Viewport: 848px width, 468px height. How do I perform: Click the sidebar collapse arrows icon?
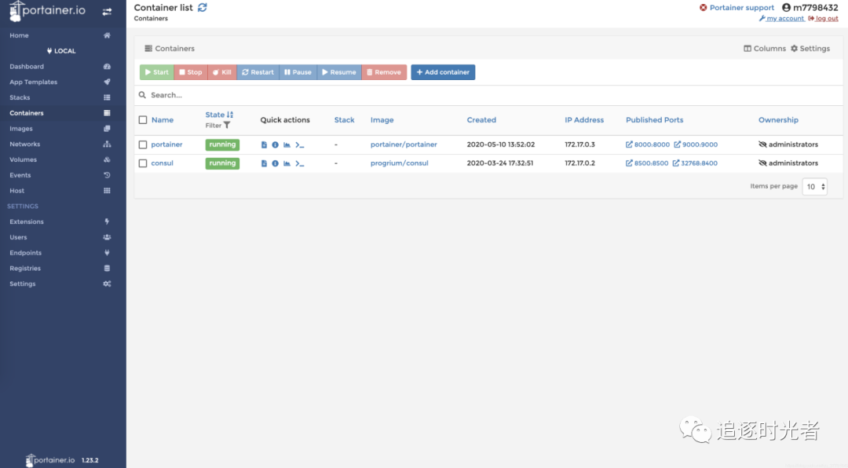[x=105, y=12]
